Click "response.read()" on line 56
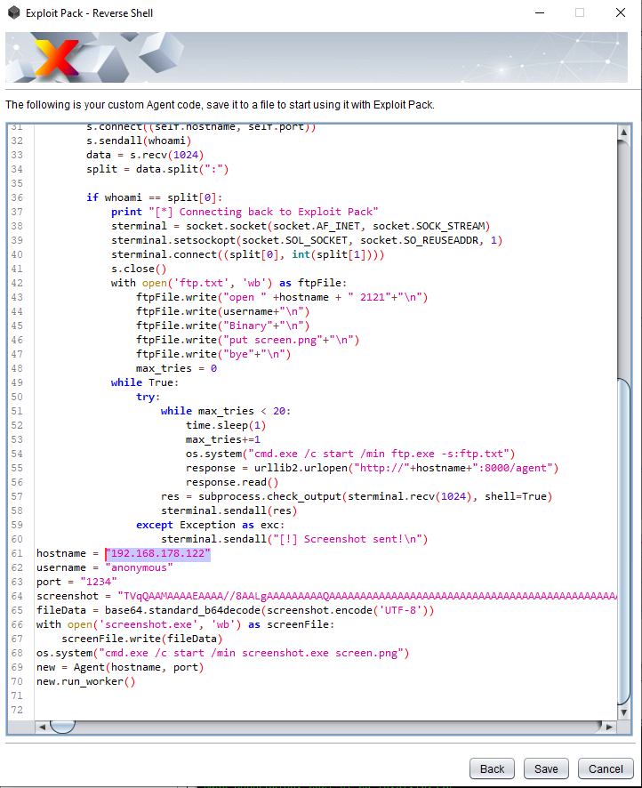Viewport: 642px width, 788px height. pos(232,482)
